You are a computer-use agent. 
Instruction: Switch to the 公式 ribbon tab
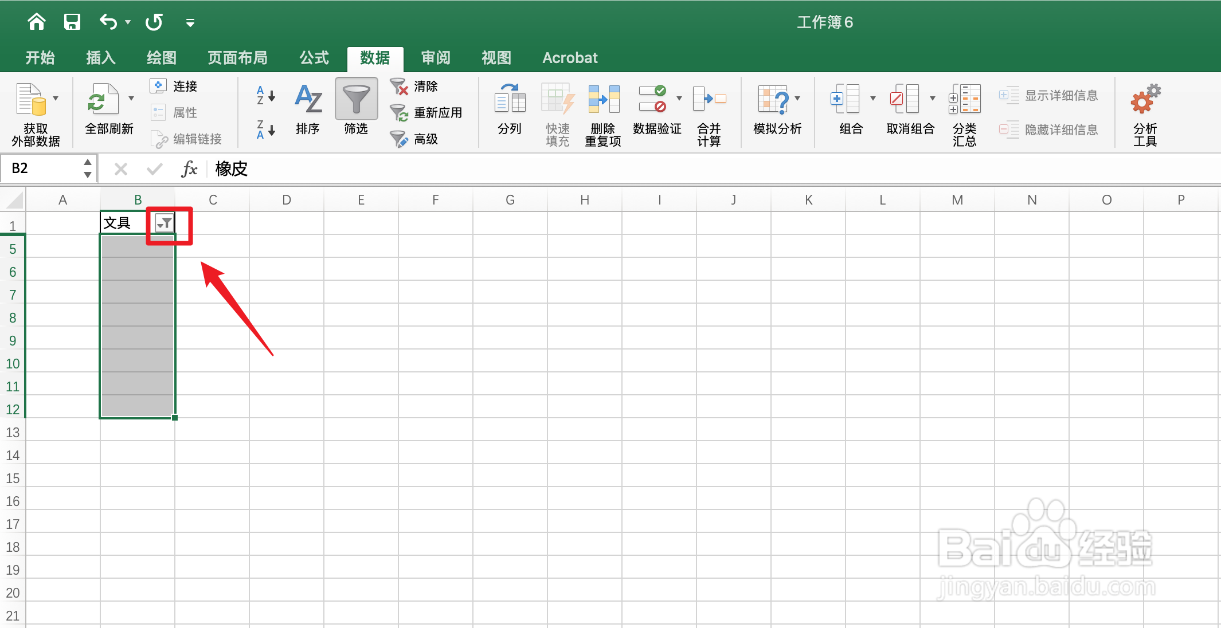[x=313, y=57]
